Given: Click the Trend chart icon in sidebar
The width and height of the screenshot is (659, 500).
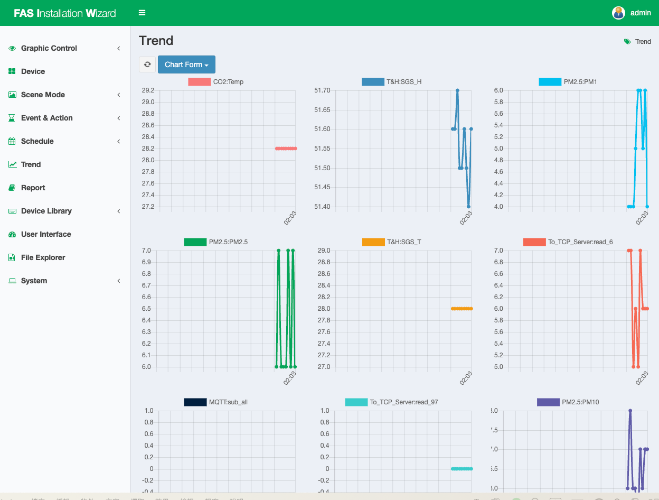Looking at the screenshot, I should tap(12, 164).
